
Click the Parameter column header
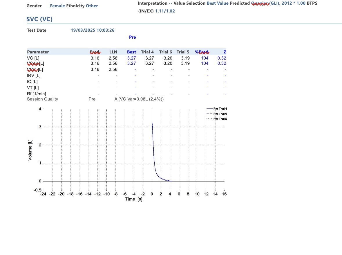[38, 52]
